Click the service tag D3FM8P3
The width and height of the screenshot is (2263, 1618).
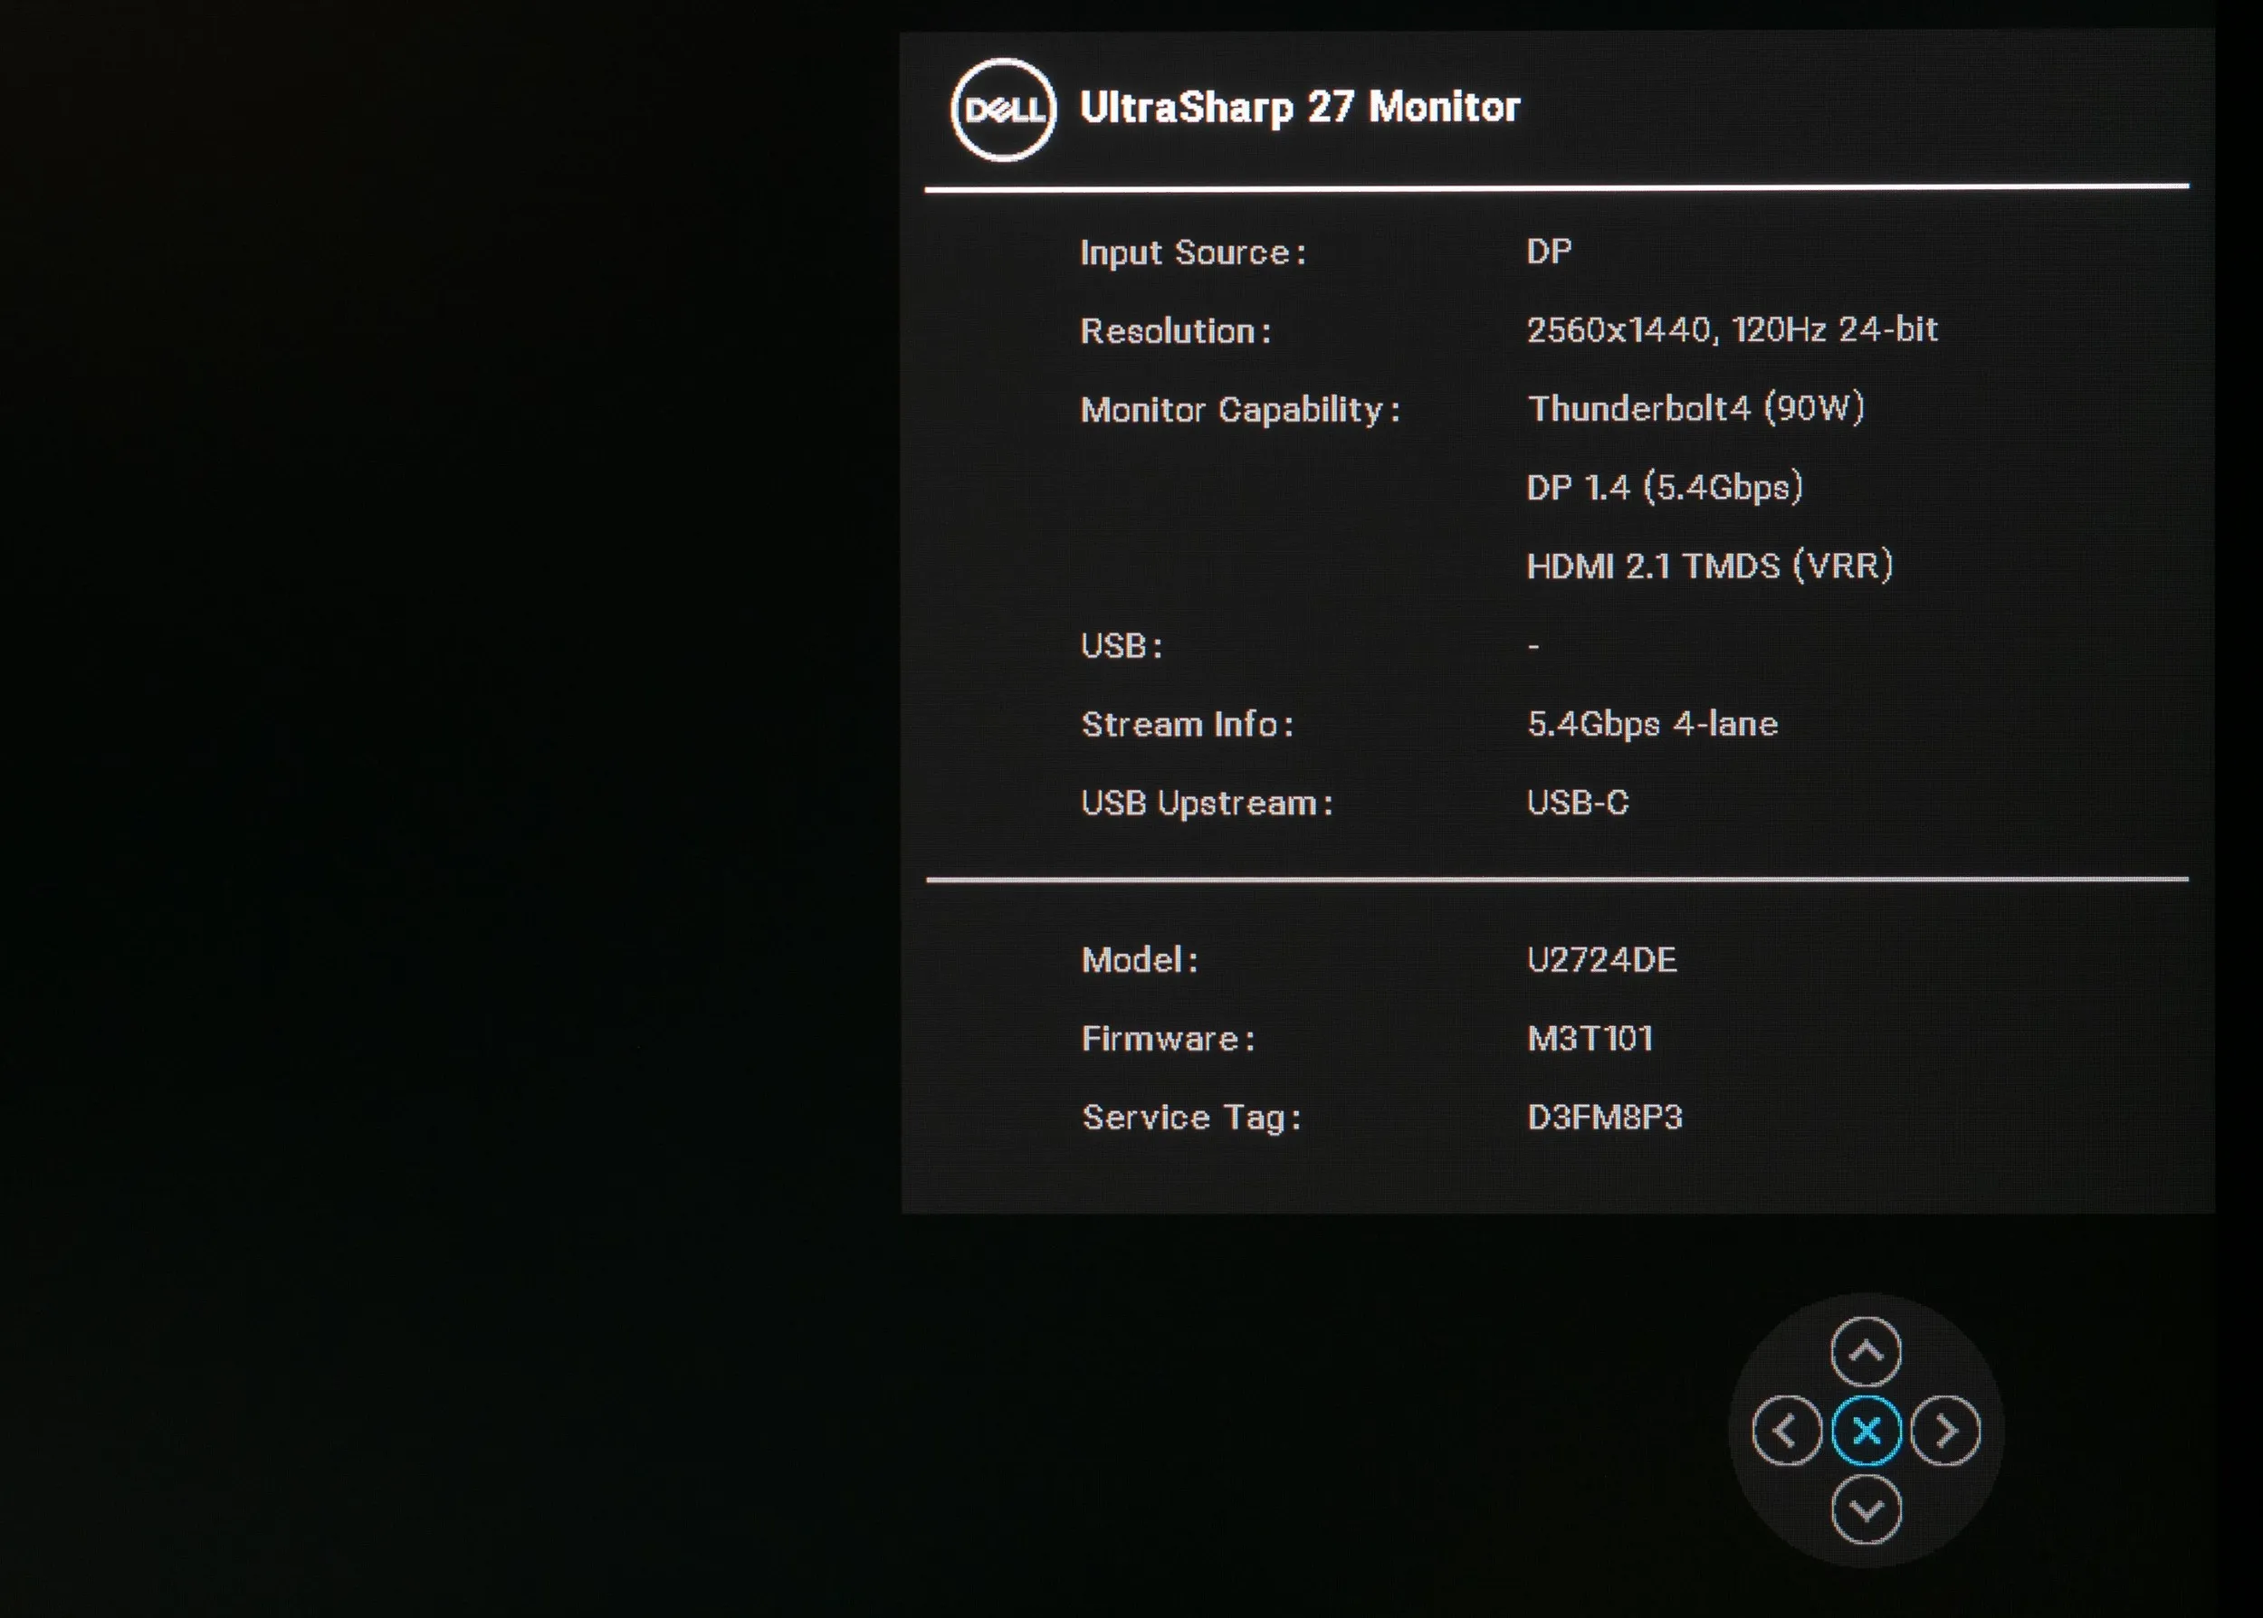(1604, 1117)
